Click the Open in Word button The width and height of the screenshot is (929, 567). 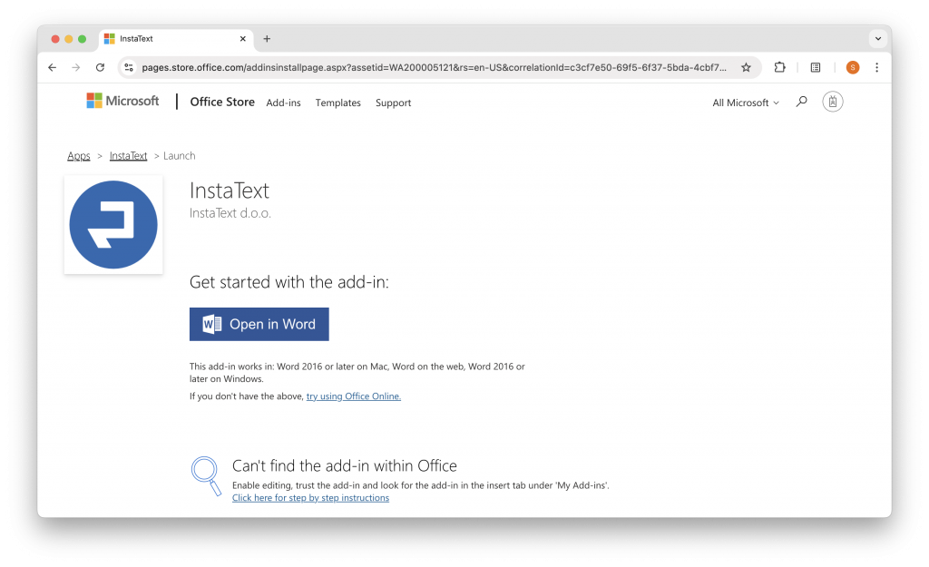[x=259, y=324]
